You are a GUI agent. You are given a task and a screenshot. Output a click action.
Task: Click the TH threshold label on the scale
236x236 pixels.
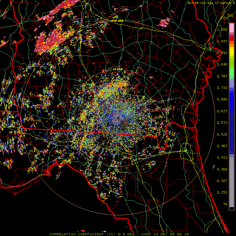tap(225, 204)
